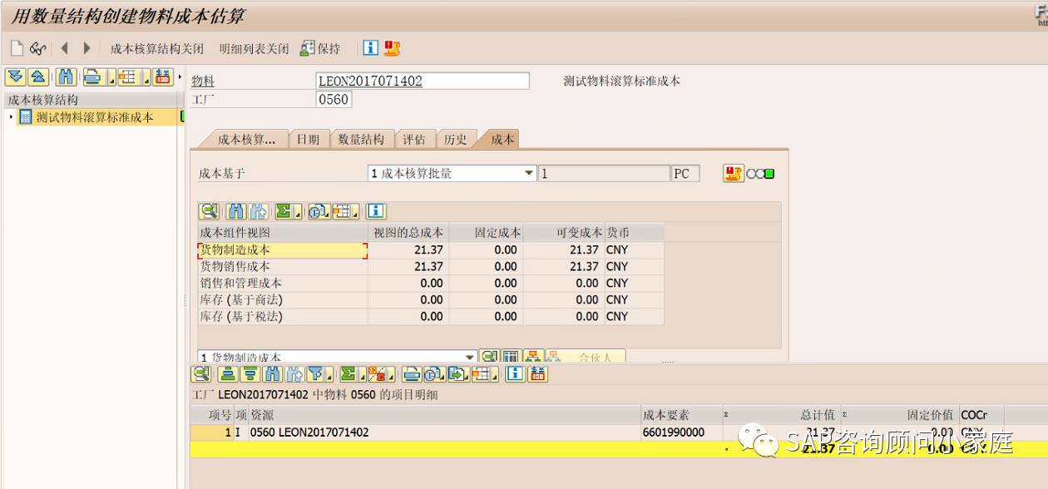Switch to the 成本 tab

(x=502, y=140)
